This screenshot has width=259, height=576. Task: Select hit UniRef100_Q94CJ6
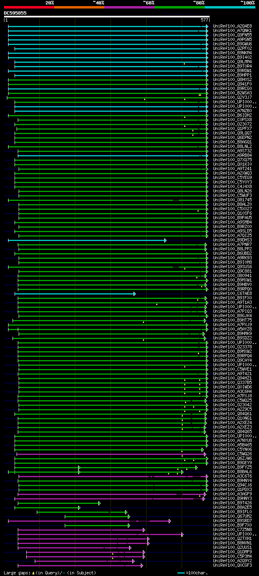point(232,485)
